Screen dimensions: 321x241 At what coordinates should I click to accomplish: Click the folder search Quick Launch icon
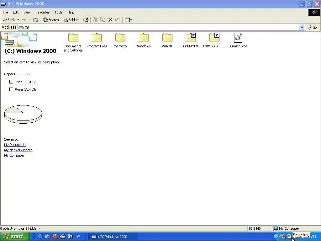(70, 237)
